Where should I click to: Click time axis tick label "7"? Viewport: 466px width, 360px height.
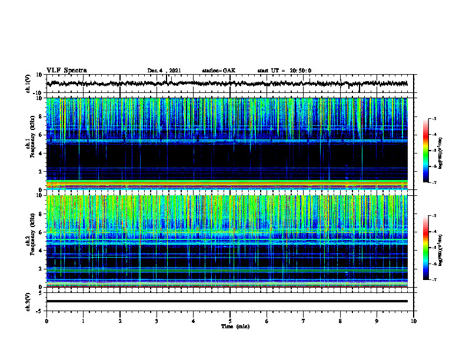click(304, 321)
